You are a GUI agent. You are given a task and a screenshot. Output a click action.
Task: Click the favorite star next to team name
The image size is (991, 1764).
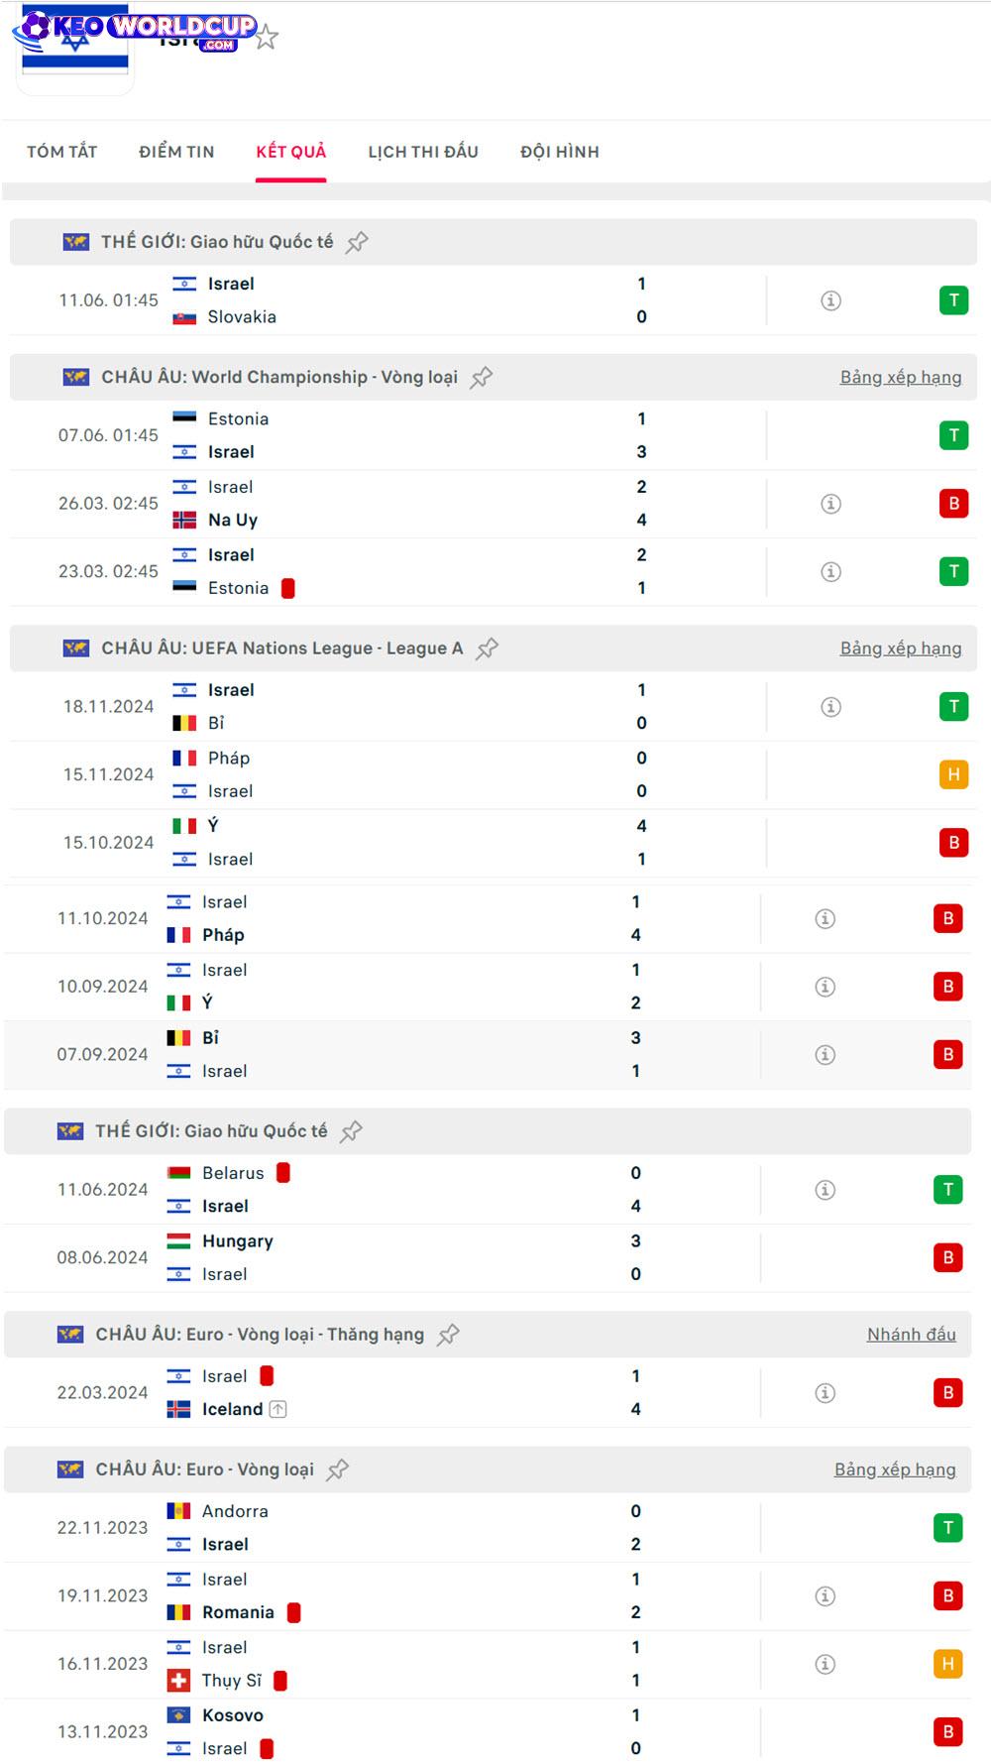pos(266,38)
